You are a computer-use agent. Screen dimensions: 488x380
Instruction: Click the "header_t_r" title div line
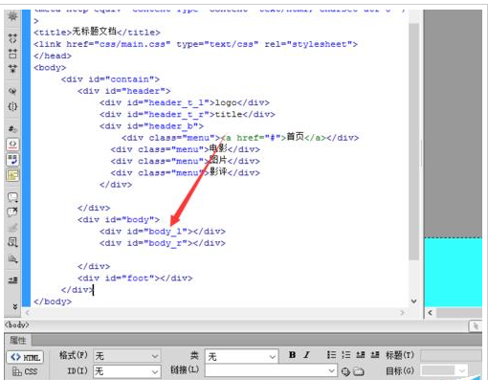[x=188, y=114]
